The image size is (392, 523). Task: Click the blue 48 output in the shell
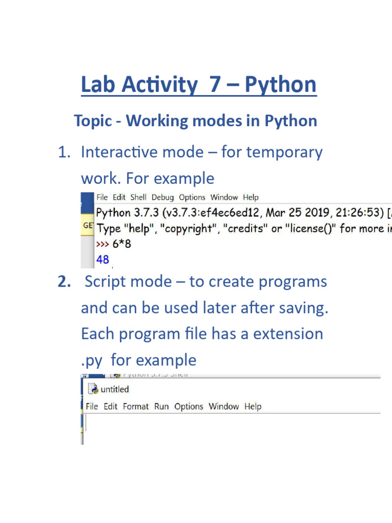point(103,259)
